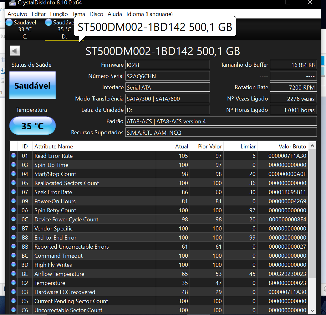Screen dimensions: 326x315
Task: Click the status dot for Start/Stop Count
Action: pos(13,173)
